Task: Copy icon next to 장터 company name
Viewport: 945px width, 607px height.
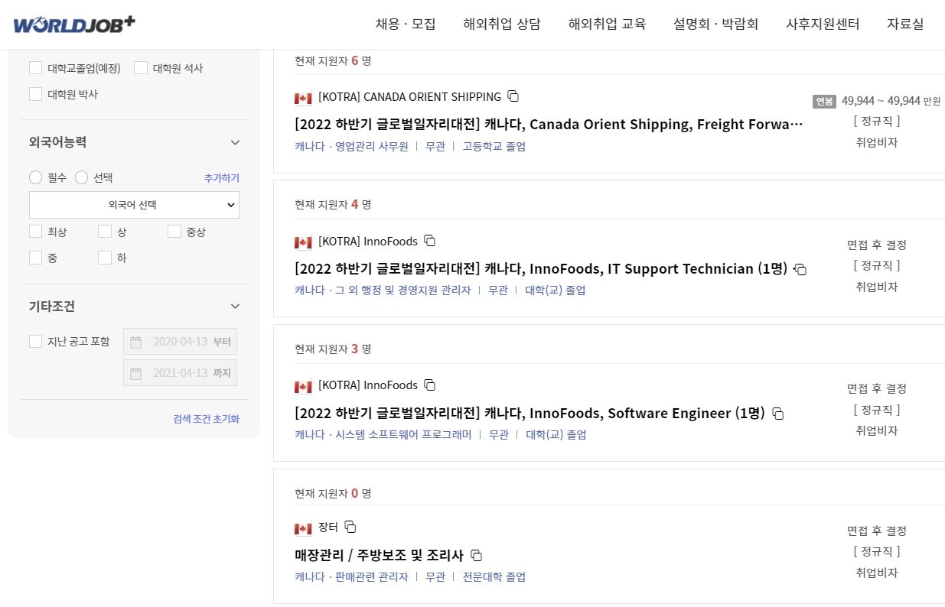Action: pyautogui.click(x=350, y=527)
